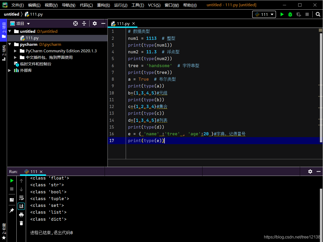Image resolution: width=323 pixels, height=242 pixels.
Task: Click the PyCharm logo icon in title bar
Action: (x=5, y=5)
